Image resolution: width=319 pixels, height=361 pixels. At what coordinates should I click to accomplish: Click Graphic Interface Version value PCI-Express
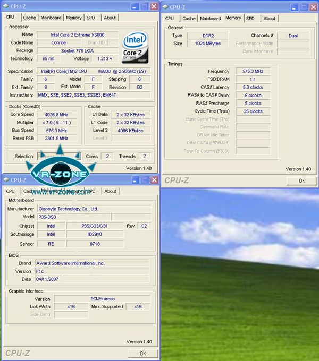pyautogui.click(x=102, y=299)
